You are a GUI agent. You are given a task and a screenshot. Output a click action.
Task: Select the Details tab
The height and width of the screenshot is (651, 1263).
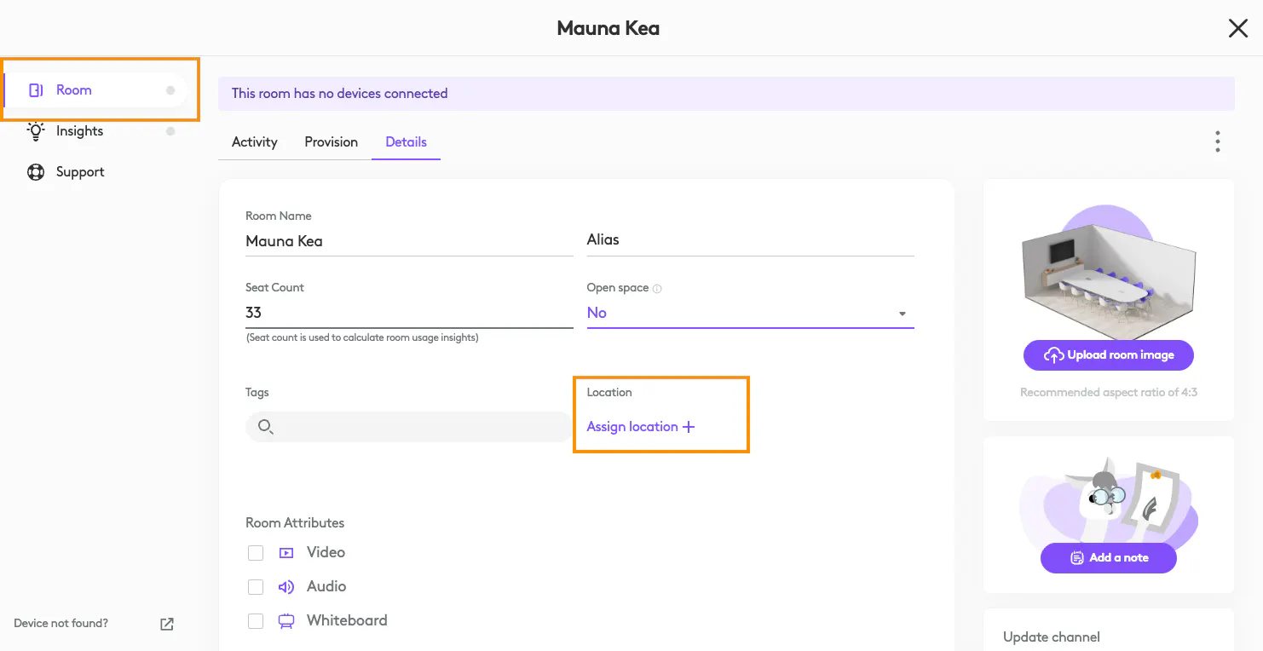(x=406, y=142)
